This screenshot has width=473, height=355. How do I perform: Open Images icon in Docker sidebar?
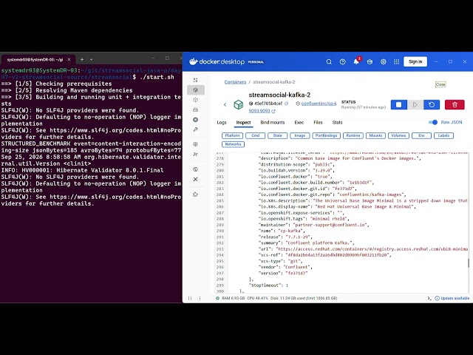coord(195,100)
